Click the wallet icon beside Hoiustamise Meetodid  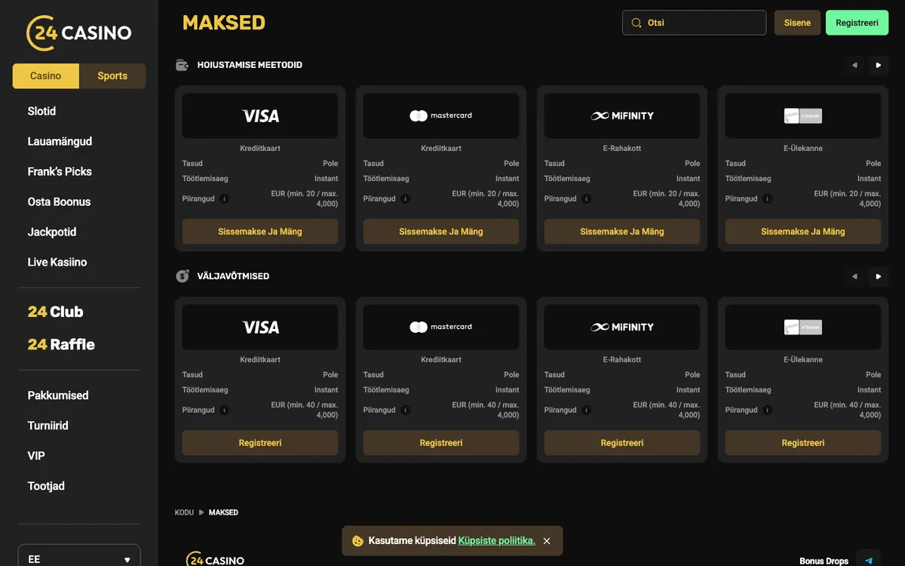click(182, 65)
